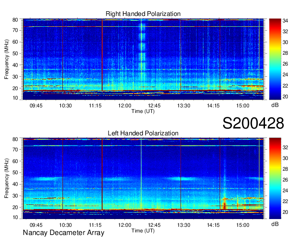
Task: Click the 80 MHz tick of the Left Handed plot
Action: (15, 139)
